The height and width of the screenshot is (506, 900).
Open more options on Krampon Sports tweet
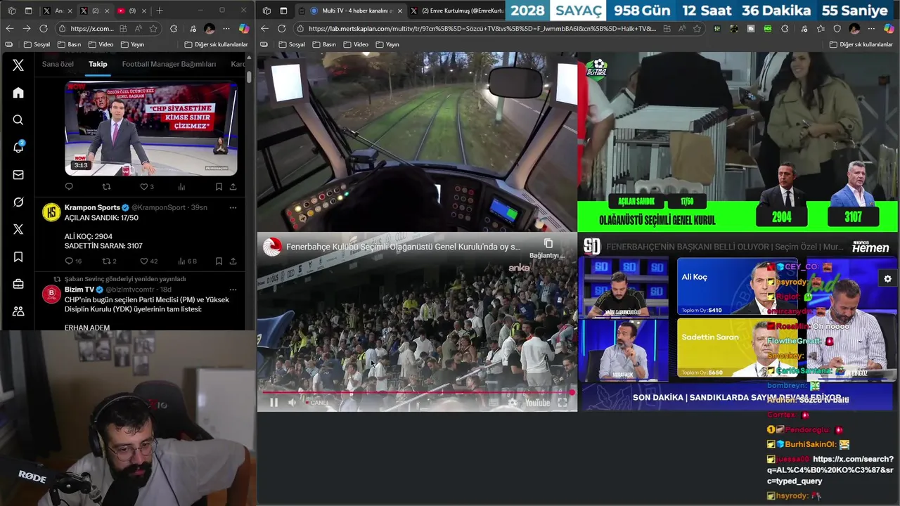(233, 207)
